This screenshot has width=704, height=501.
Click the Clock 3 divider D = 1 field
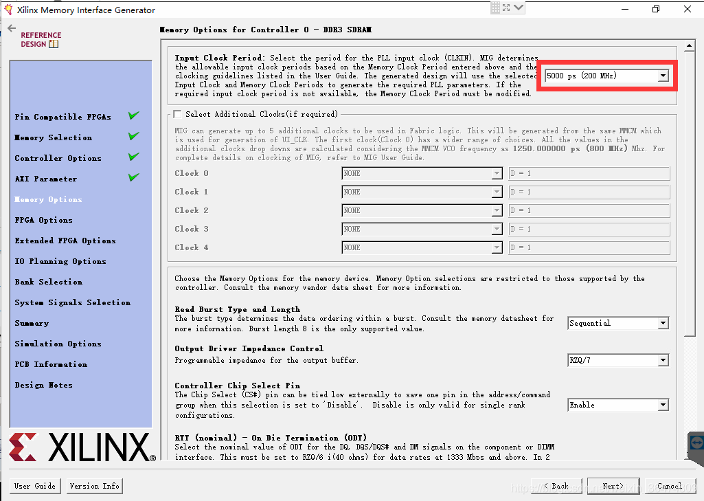(589, 229)
